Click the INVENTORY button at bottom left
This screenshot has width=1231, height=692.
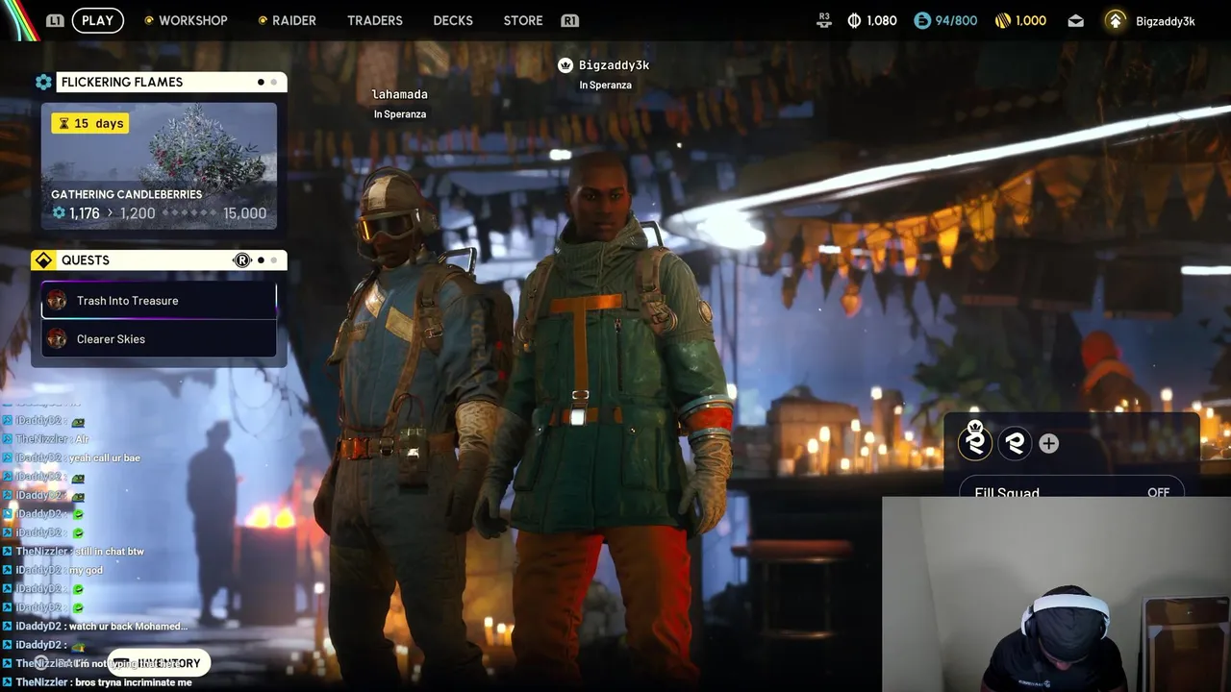point(159,663)
